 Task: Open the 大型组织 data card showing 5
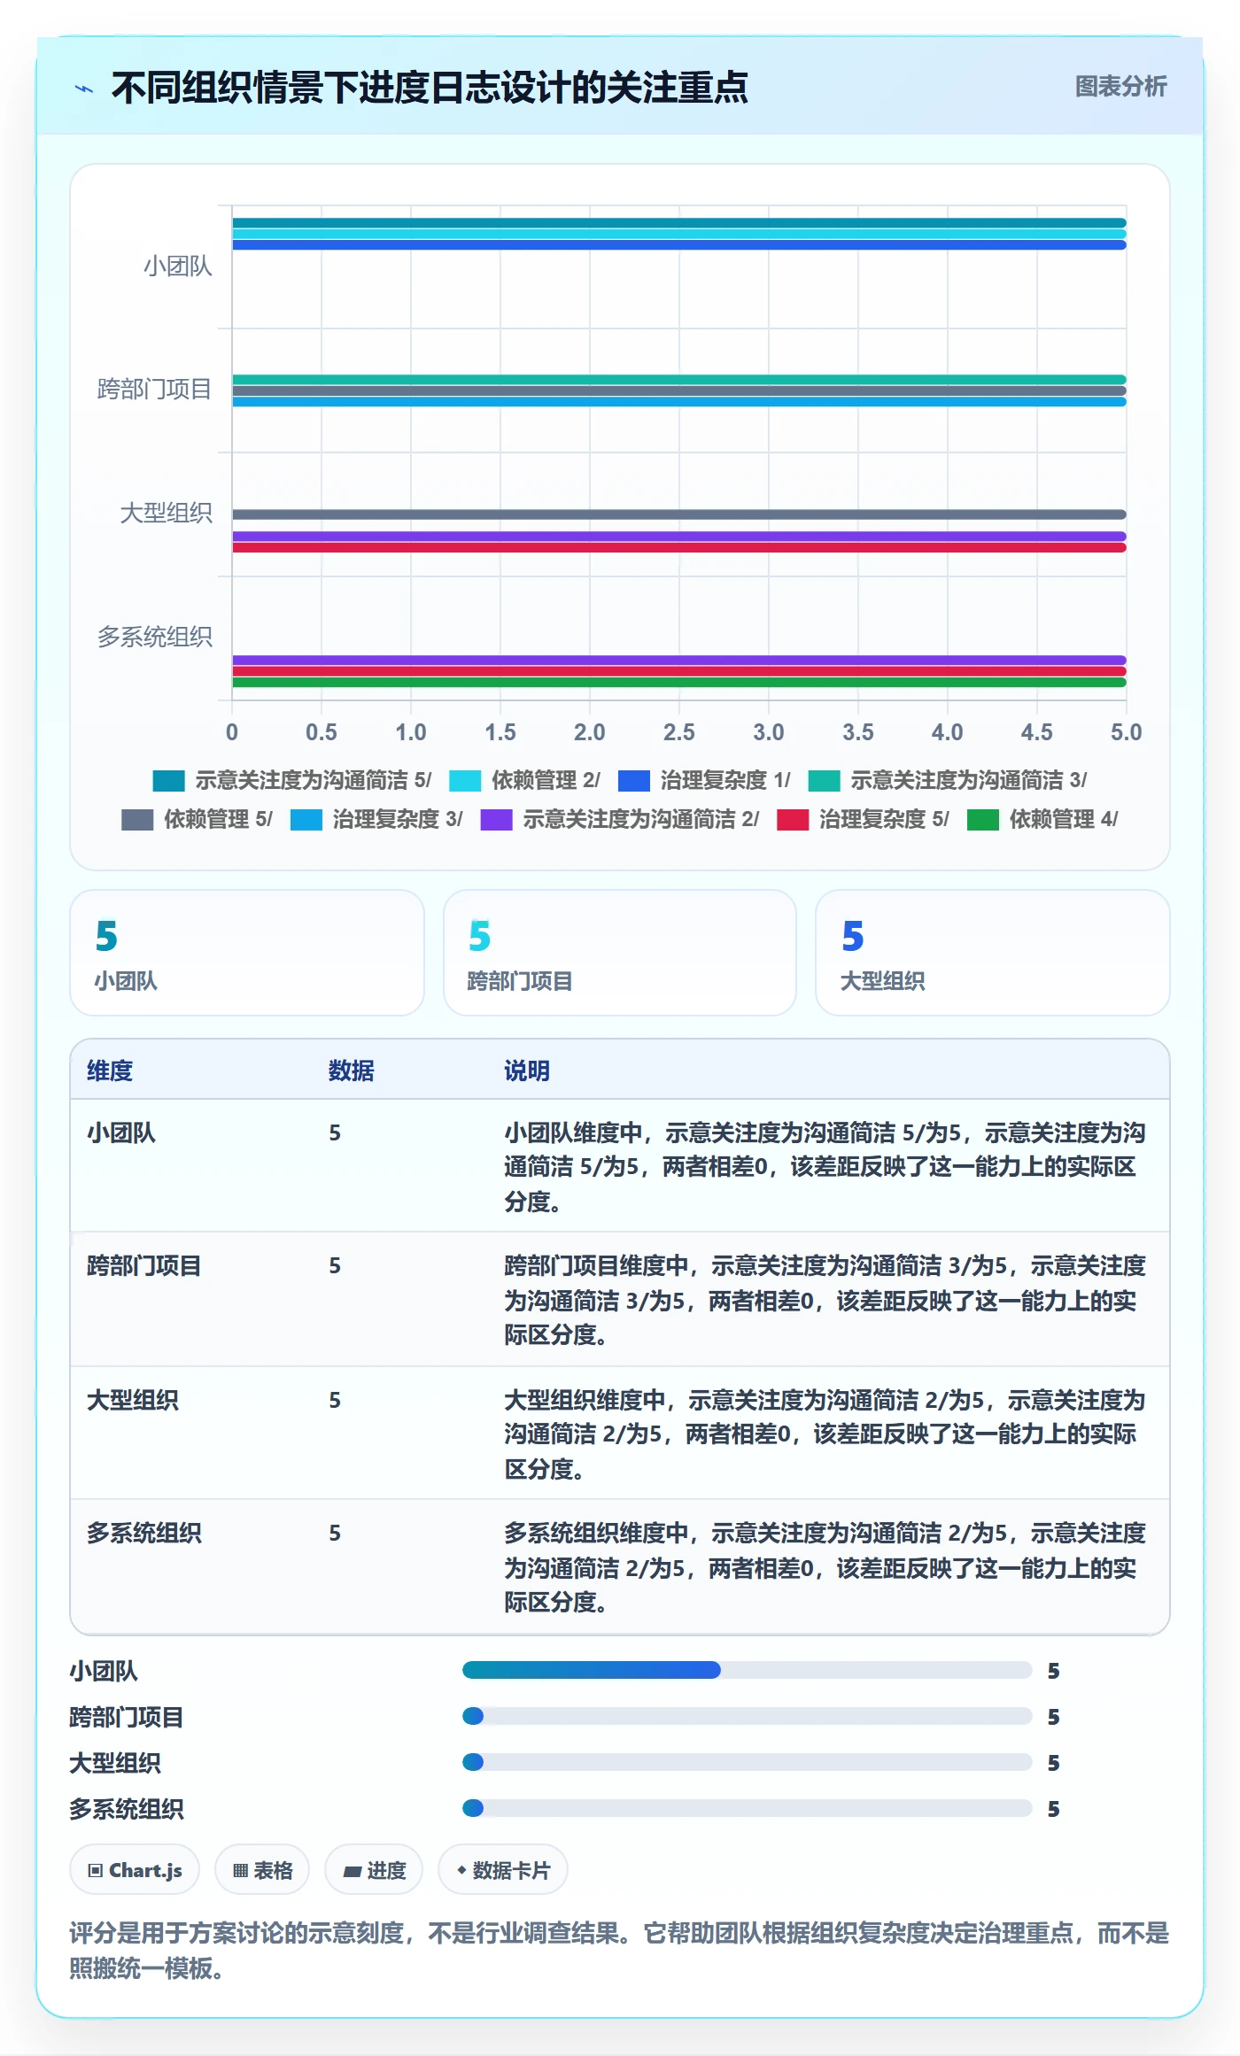click(993, 953)
